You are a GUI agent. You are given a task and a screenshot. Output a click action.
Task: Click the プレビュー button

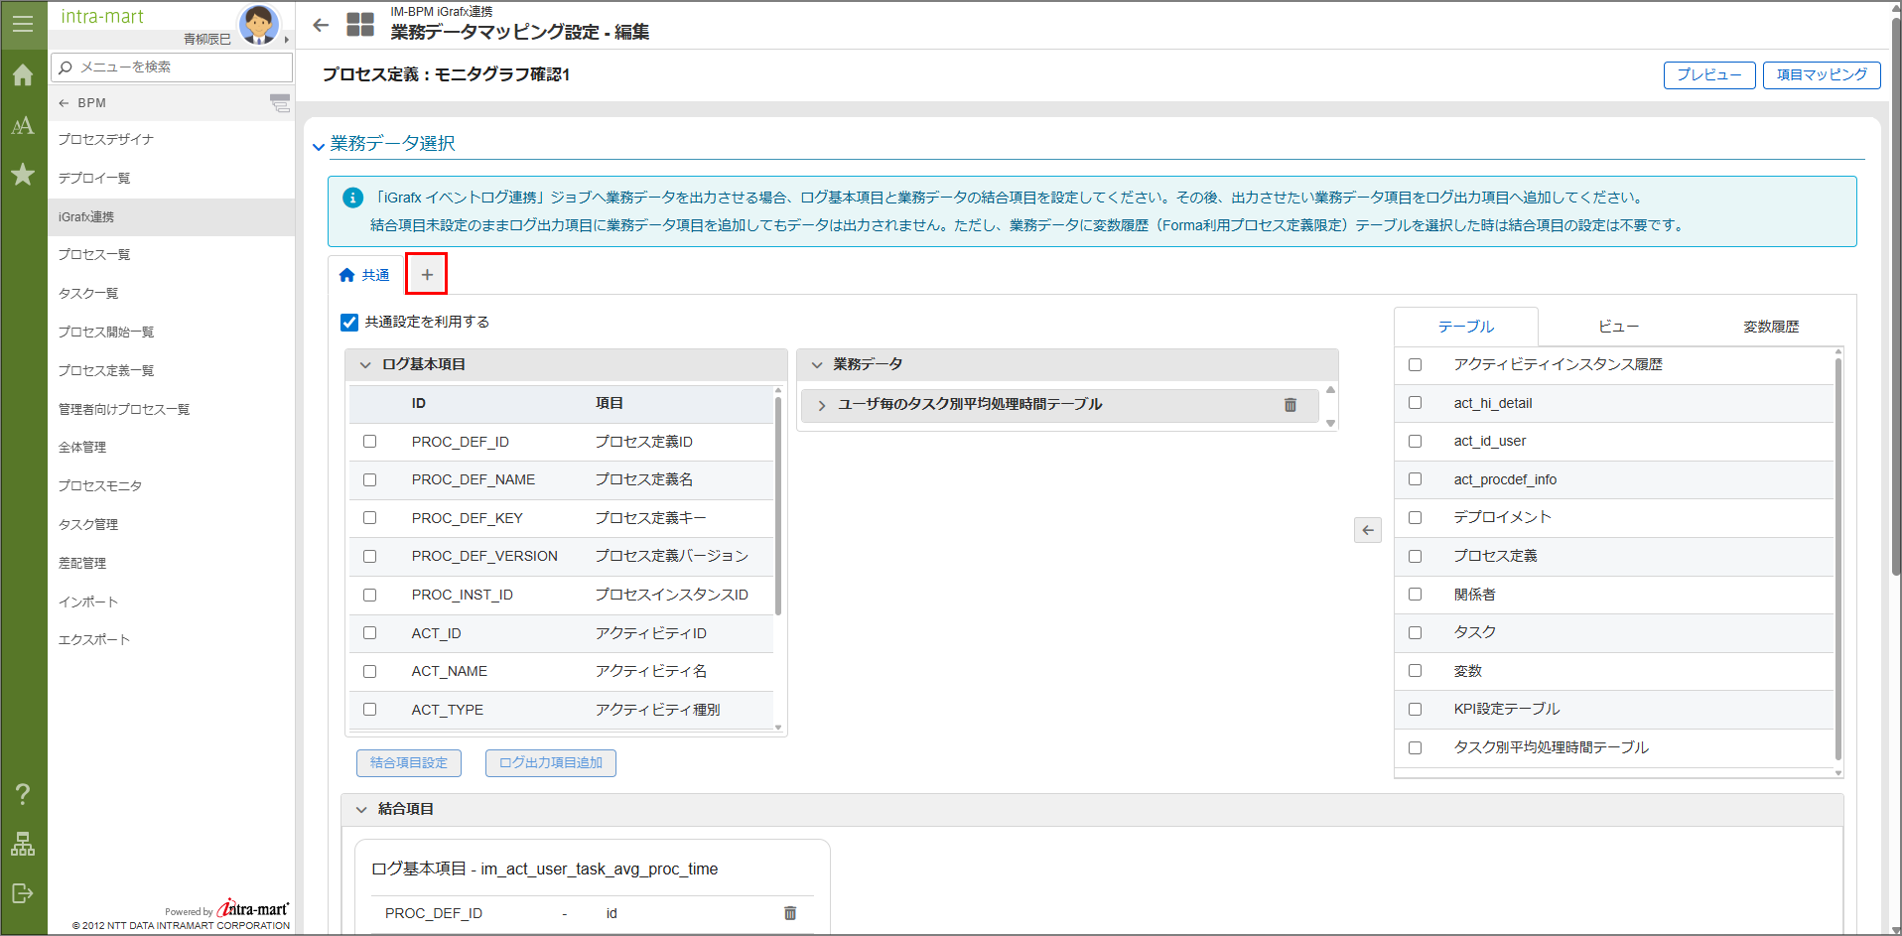[x=1708, y=75]
